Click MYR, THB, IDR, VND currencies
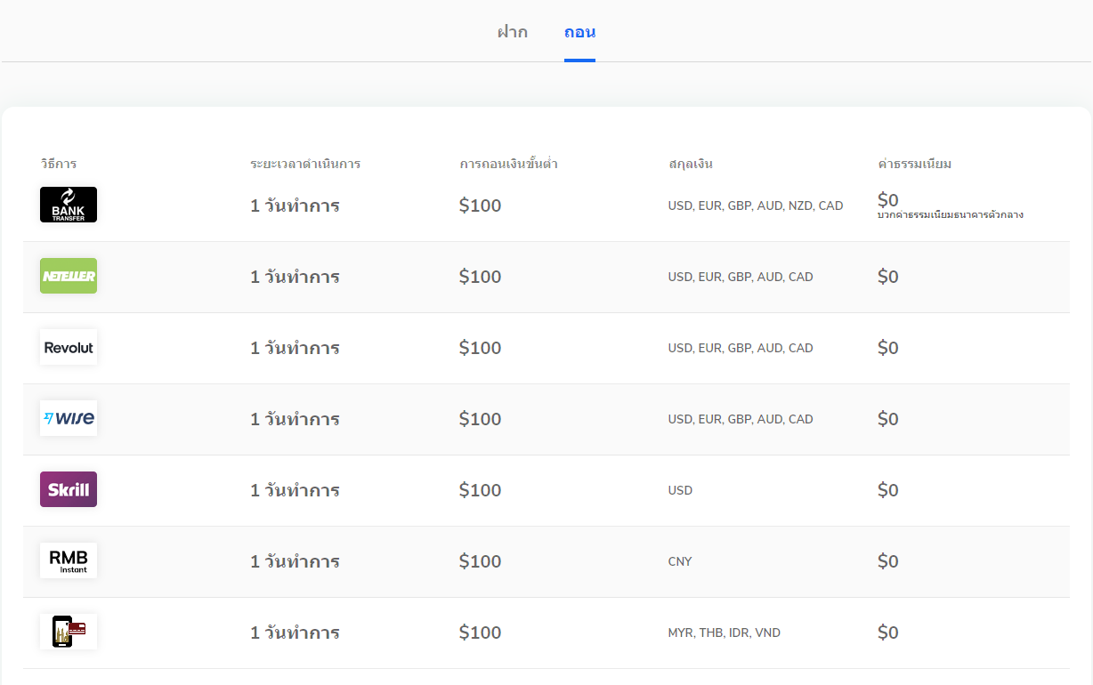 coord(725,633)
